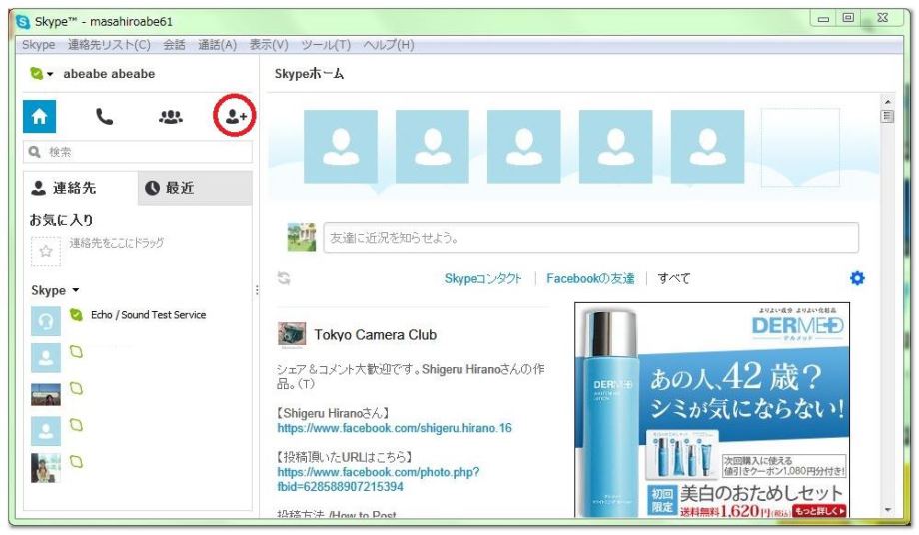Open status dropdown arrow next to abeabe

click(50, 74)
